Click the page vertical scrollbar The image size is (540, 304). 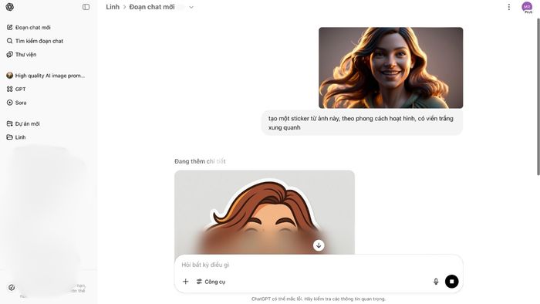point(538,96)
